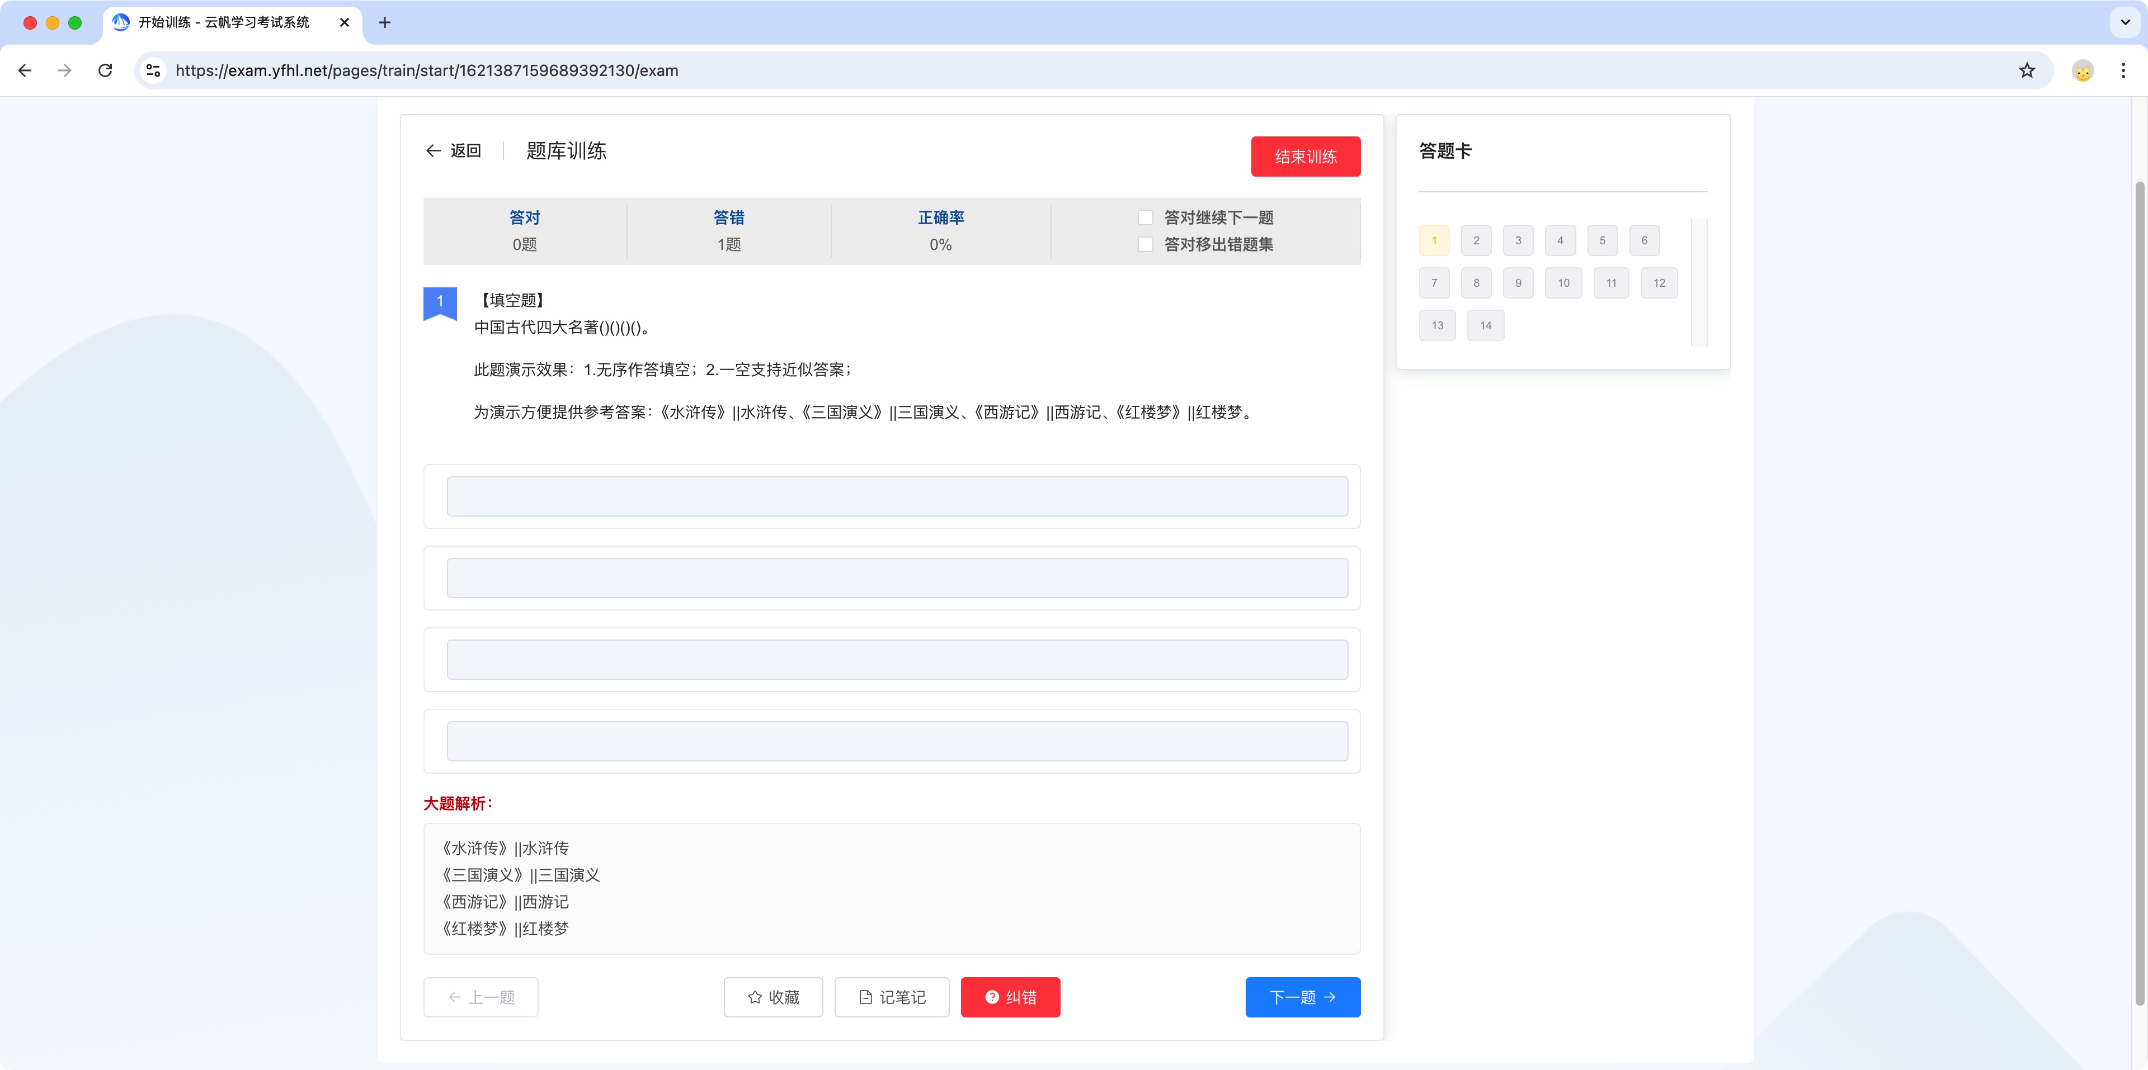Favorite question with 收藏 button
The image size is (2148, 1070).
[x=773, y=997]
